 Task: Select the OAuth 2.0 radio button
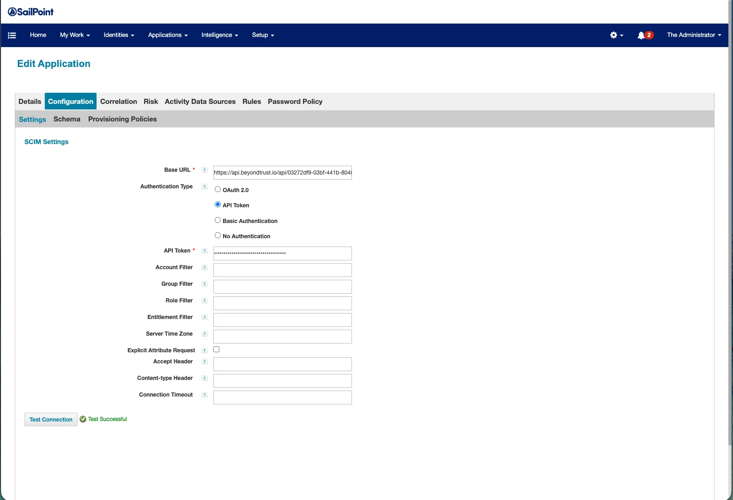(x=218, y=189)
